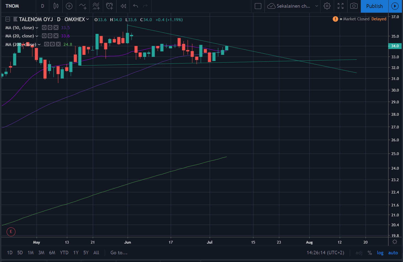This screenshot has width=403, height=262.
Task: Toggle the log scale option
Action: (x=380, y=253)
